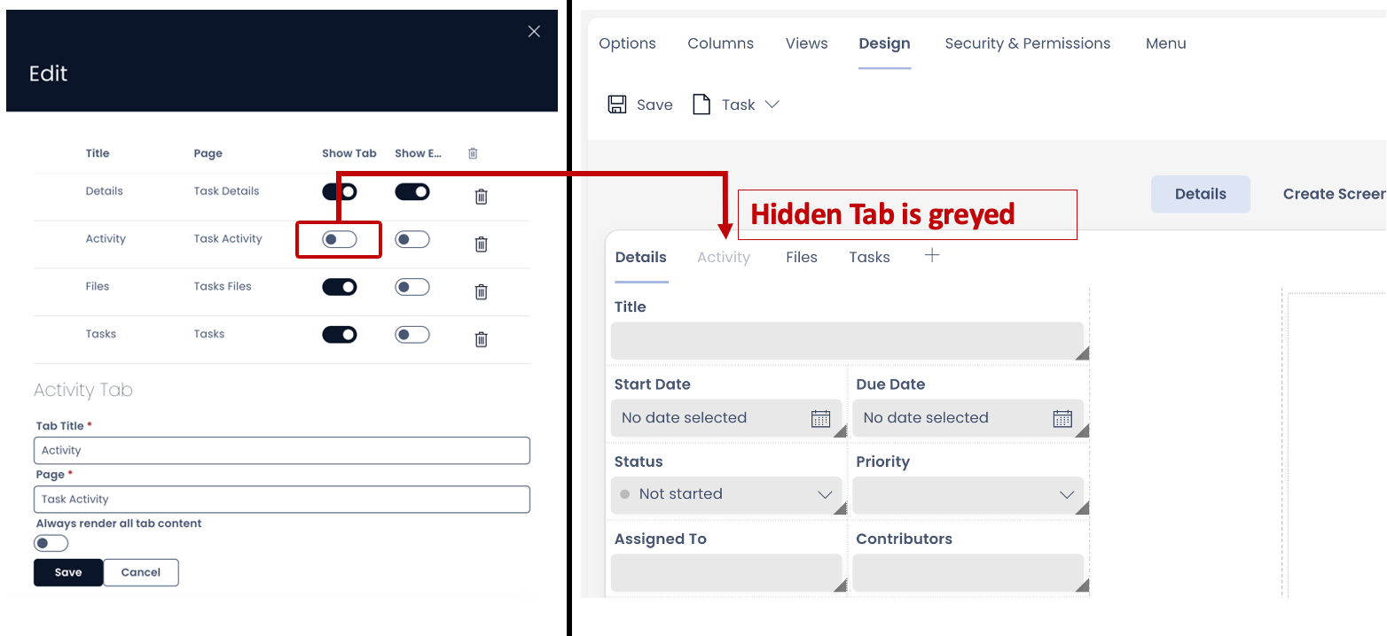Click the Tab Title input field
The height and width of the screenshot is (636, 1387).
click(x=282, y=450)
